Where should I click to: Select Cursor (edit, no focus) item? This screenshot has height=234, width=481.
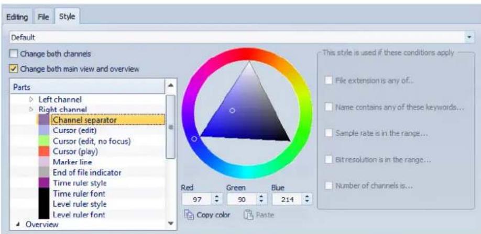(x=92, y=141)
